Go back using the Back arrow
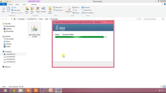The height and width of the screenshot is (93, 166). (2, 19)
